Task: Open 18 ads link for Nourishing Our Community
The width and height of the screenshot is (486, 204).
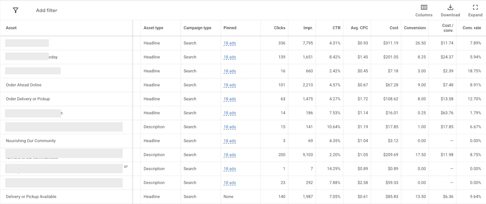Action: [230, 141]
